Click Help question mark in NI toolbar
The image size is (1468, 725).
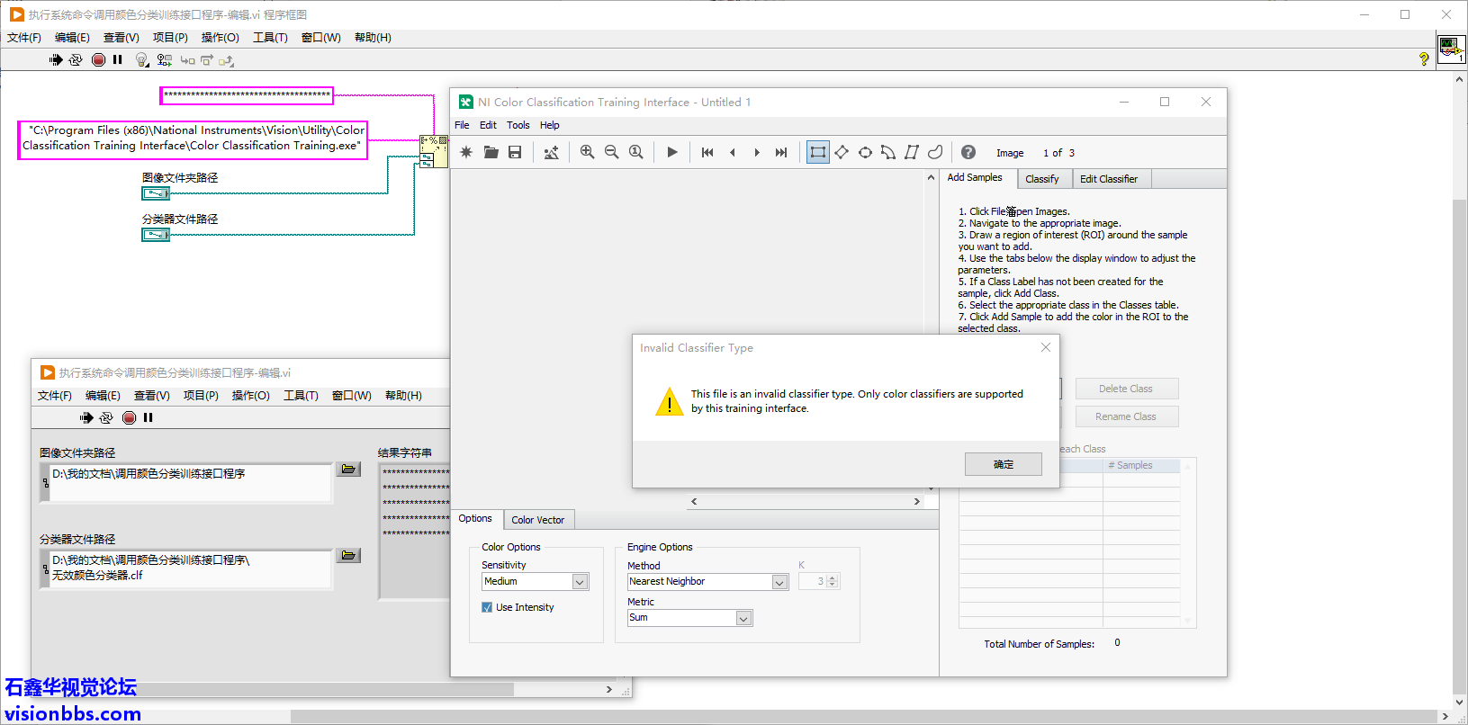968,152
